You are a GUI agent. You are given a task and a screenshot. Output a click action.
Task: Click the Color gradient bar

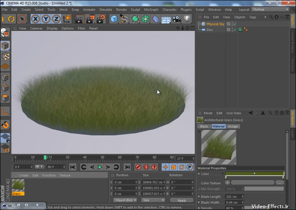254,173
